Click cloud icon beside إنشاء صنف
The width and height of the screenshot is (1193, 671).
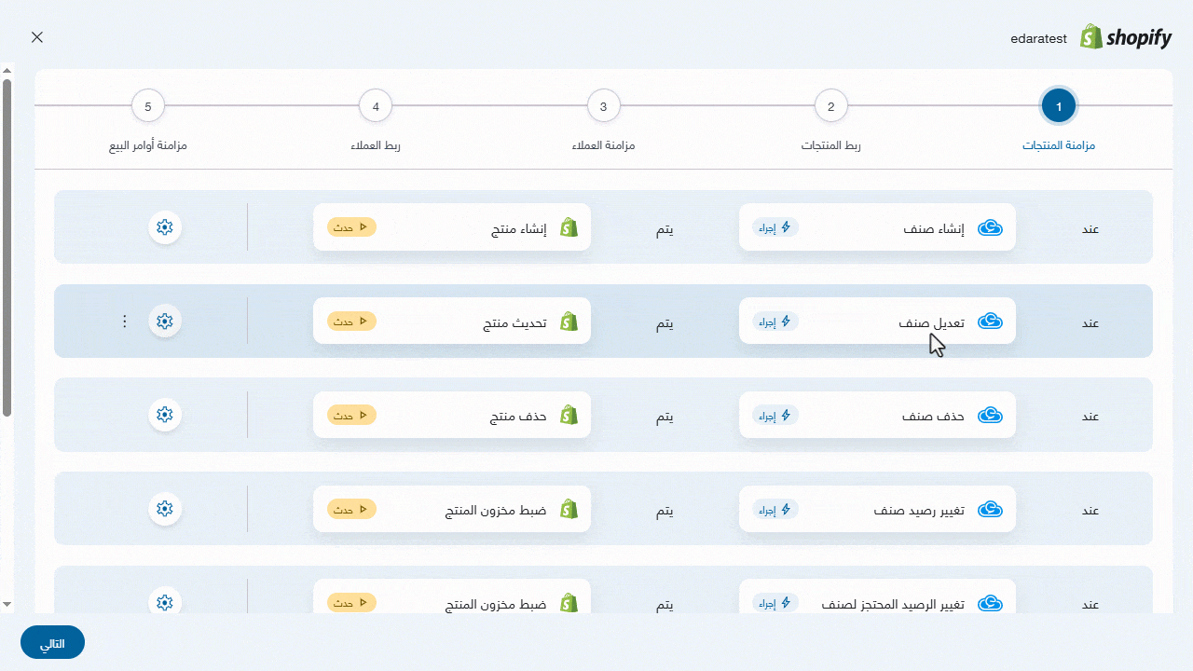(x=990, y=227)
